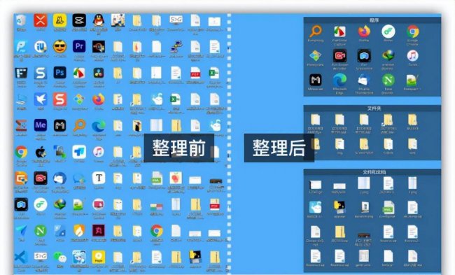The width and height of the screenshot is (455, 275).
Task: Open Everything search in 程序 group
Action: point(316,31)
